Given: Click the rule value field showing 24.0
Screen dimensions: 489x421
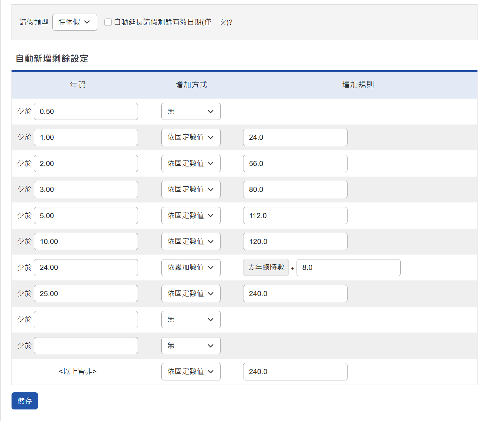Looking at the screenshot, I should coord(295,137).
